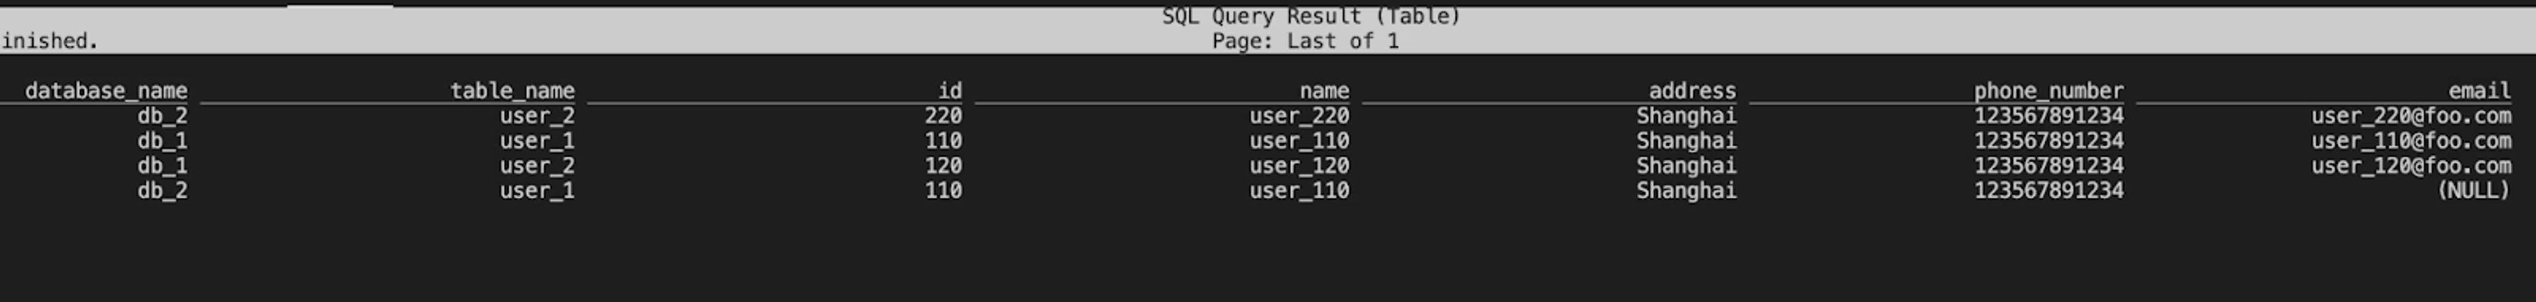Select the table_name column header
Screen dimensions: 2536x302
click(x=512, y=92)
